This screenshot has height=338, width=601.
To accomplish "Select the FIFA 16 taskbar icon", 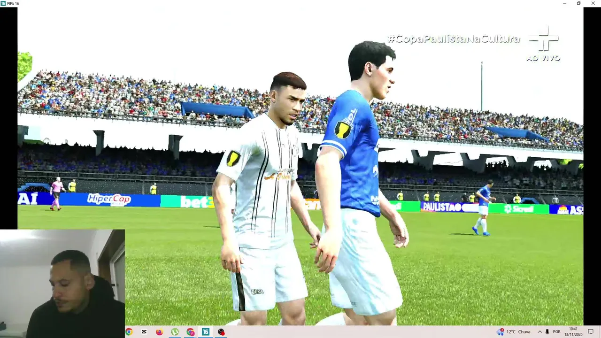I will coord(206,332).
